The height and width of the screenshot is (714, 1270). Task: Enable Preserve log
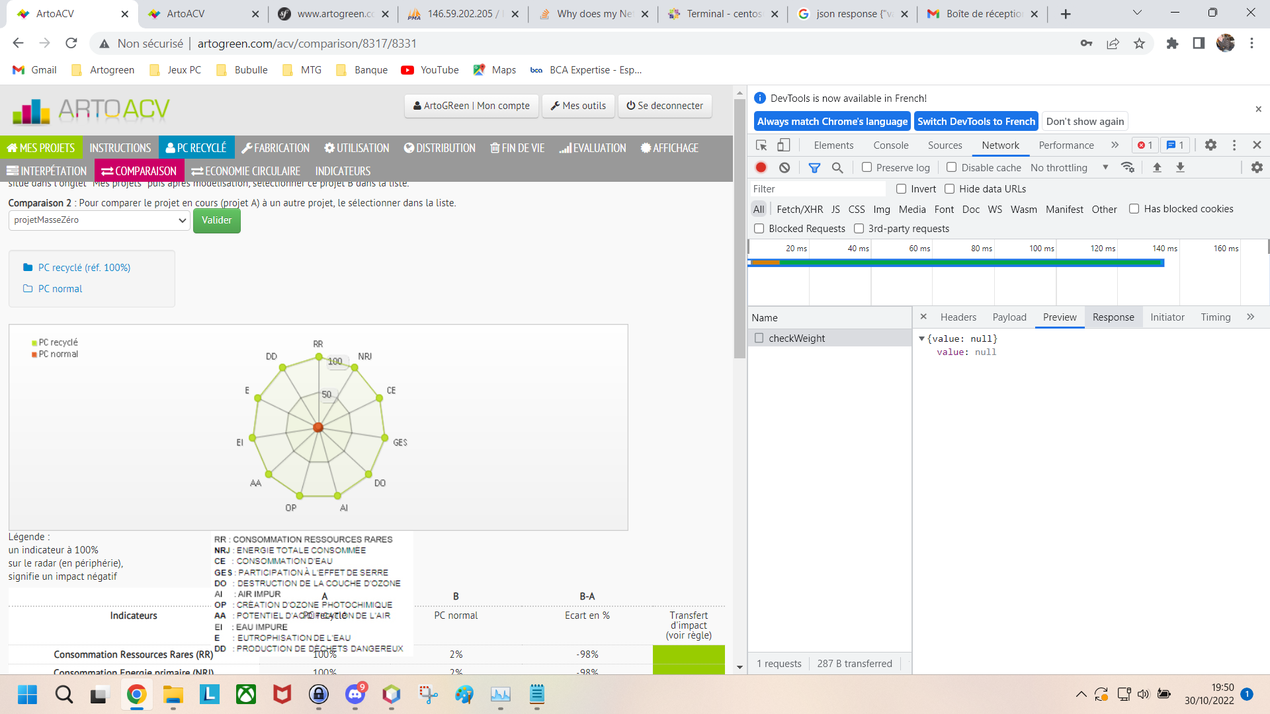point(866,167)
